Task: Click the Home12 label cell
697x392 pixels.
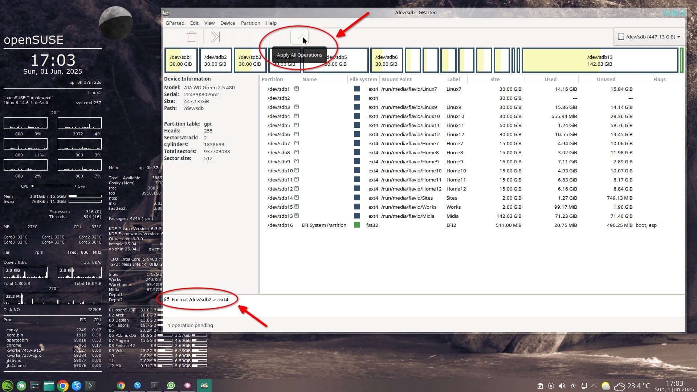Action: (x=456, y=189)
